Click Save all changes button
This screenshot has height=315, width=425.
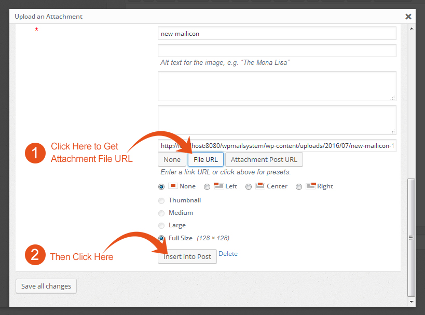pyautogui.click(x=46, y=286)
